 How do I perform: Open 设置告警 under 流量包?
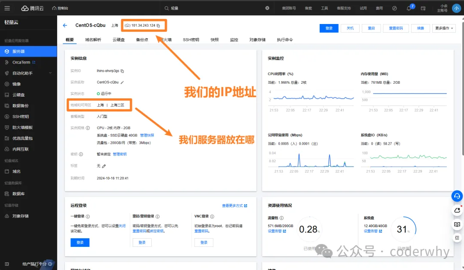[277, 231]
